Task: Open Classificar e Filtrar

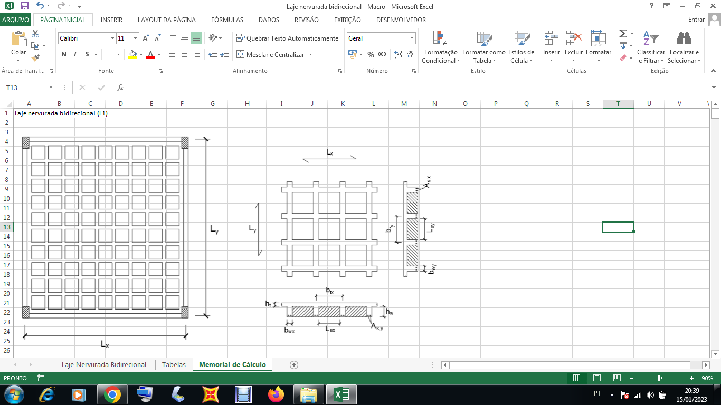Action: (x=651, y=47)
